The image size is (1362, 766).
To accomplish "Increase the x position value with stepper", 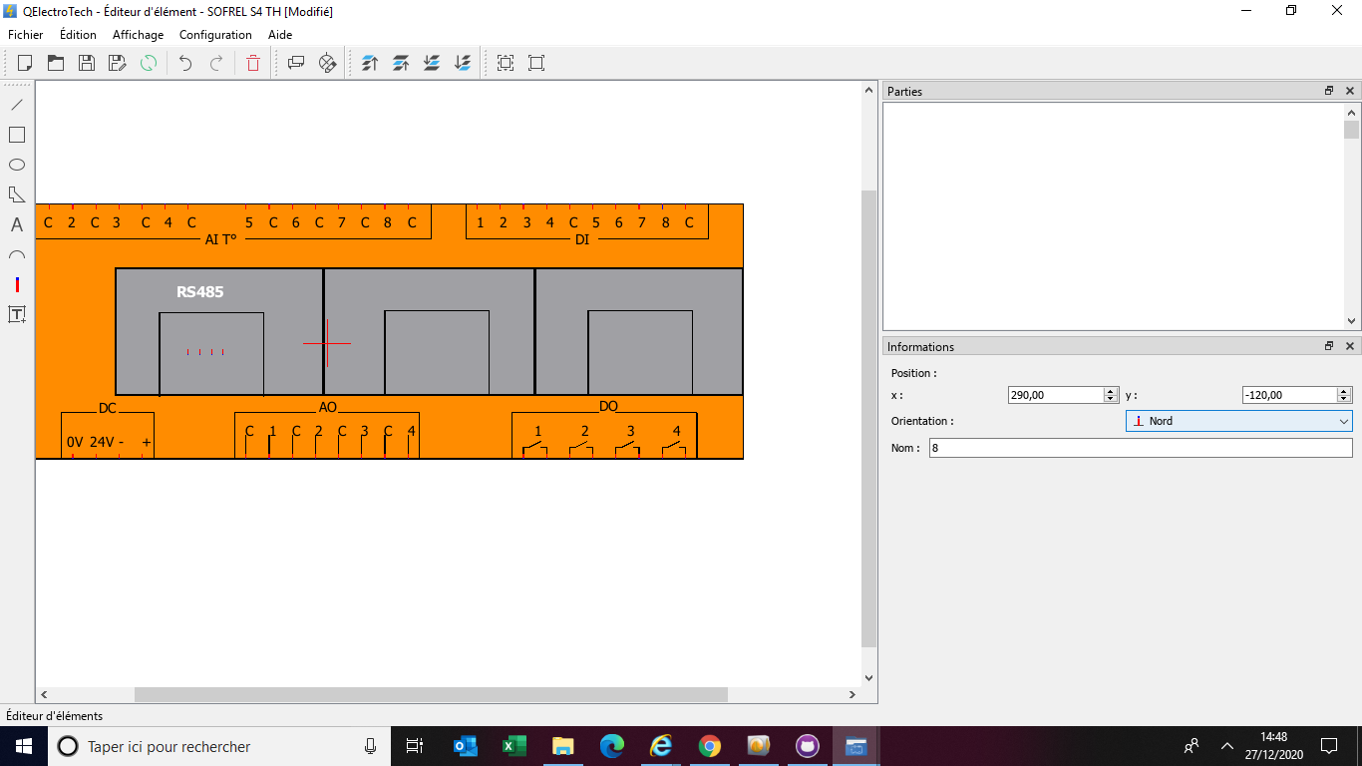I will click(x=1111, y=391).
